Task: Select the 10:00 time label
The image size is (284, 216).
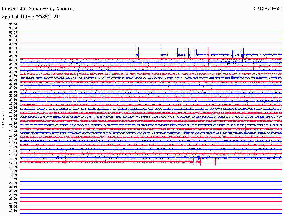Action: (13, 104)
